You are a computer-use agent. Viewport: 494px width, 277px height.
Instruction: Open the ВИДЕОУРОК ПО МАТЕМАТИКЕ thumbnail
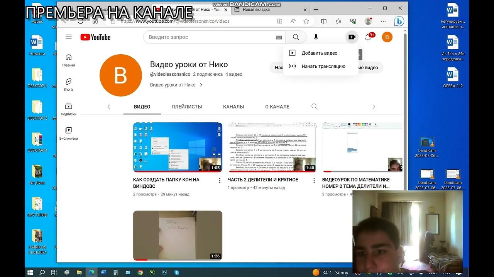click(362, 147)
